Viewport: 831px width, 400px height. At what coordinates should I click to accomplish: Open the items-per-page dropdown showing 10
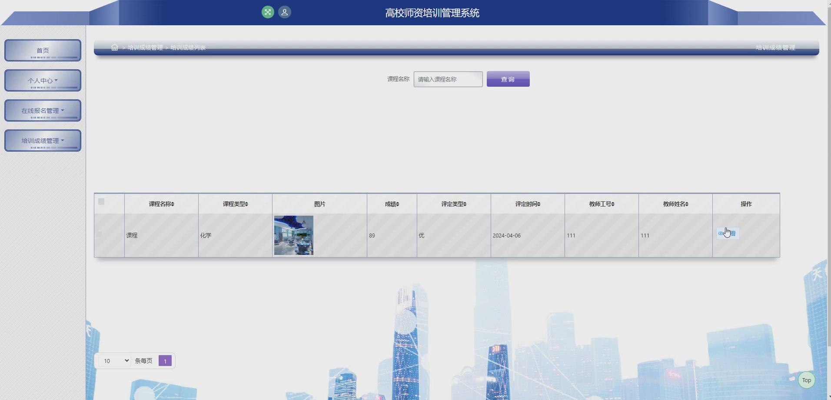114,360
